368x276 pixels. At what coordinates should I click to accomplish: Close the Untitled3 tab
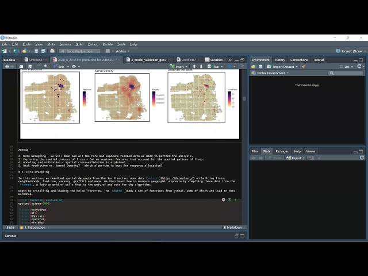[x=46, y=60]
